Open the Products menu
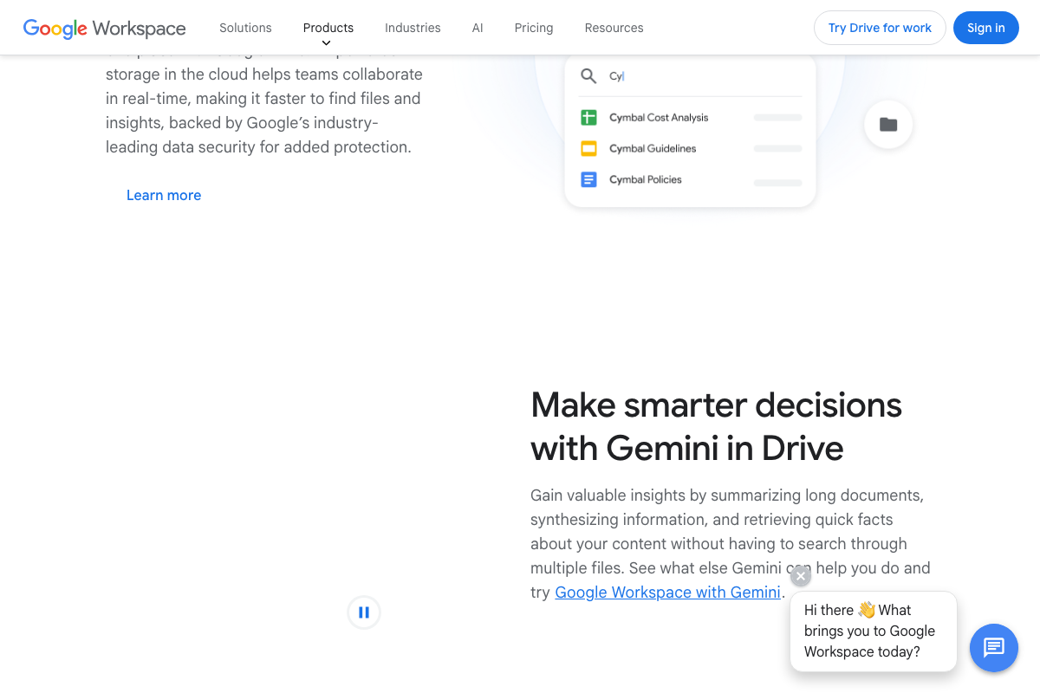The width and height of the screenshot is (1040, 693). point(328,28)
